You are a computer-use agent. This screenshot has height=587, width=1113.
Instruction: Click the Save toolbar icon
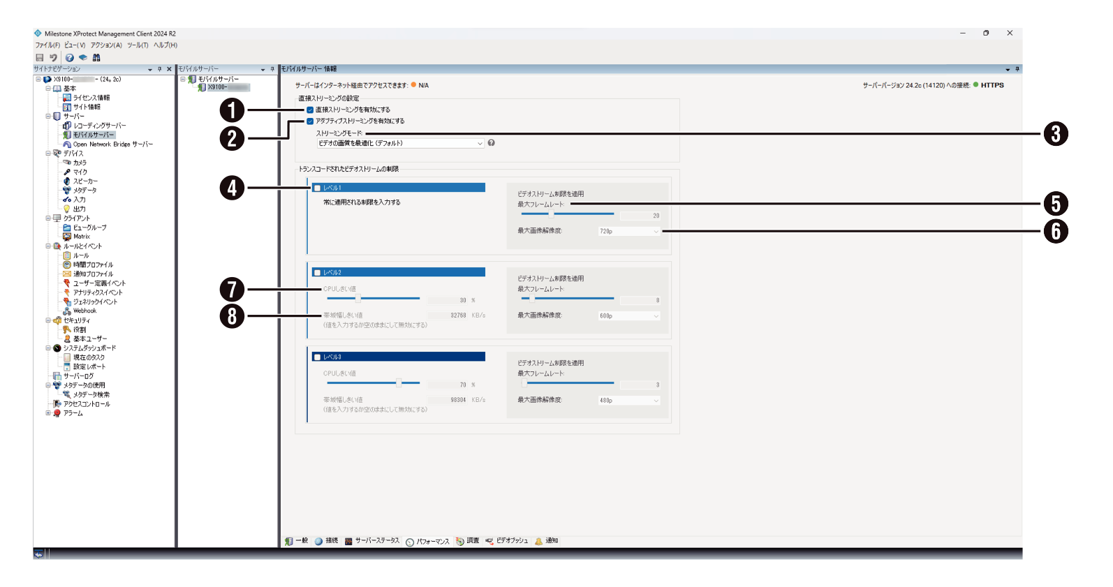click(40, 58)
